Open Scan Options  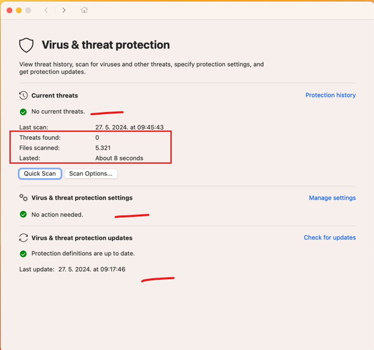[91, 174]
